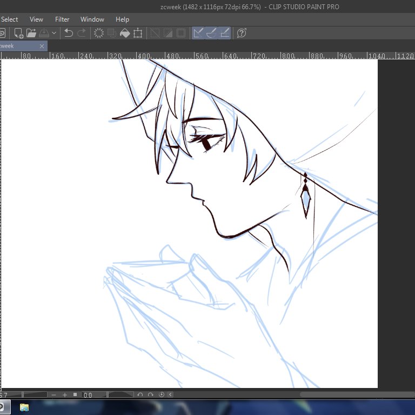This screenshot has height=415, width=415.
Task: Toggle Show selection border icon
Action: click(181, 33)
